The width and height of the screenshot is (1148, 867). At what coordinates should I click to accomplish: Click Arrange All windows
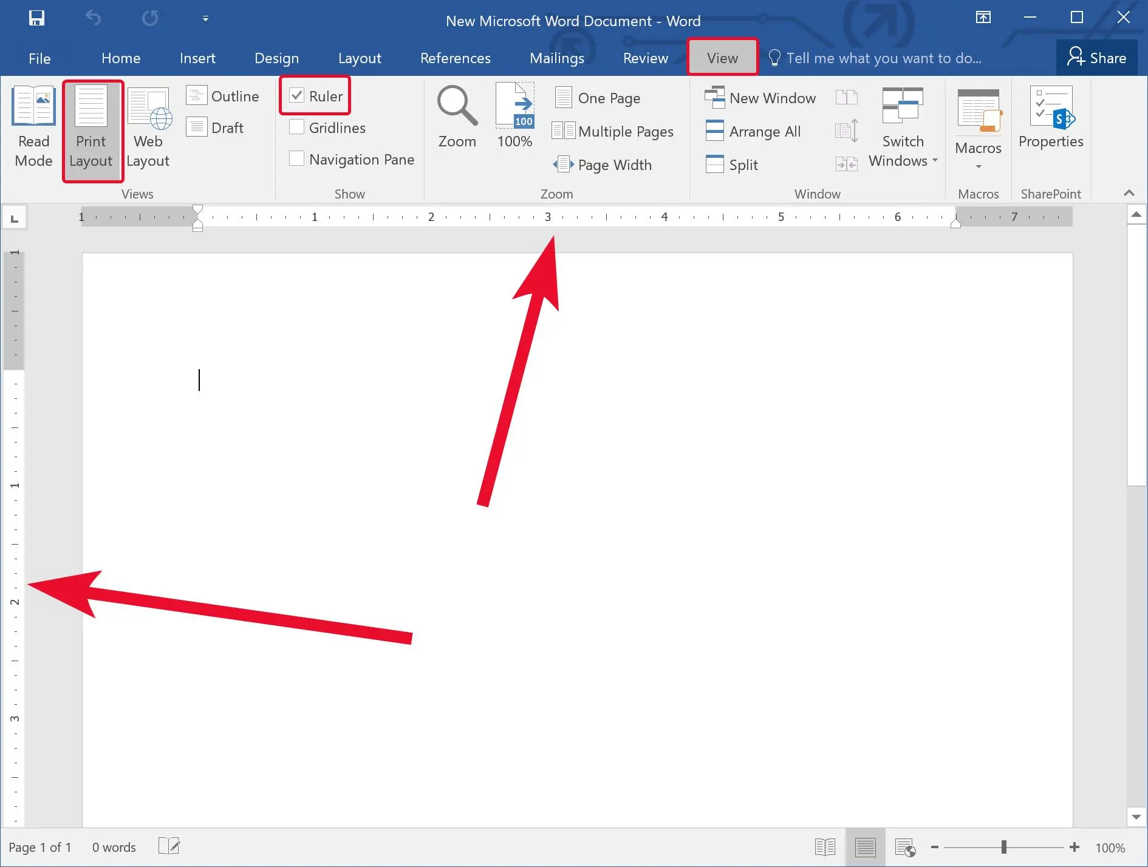[753, 131]
